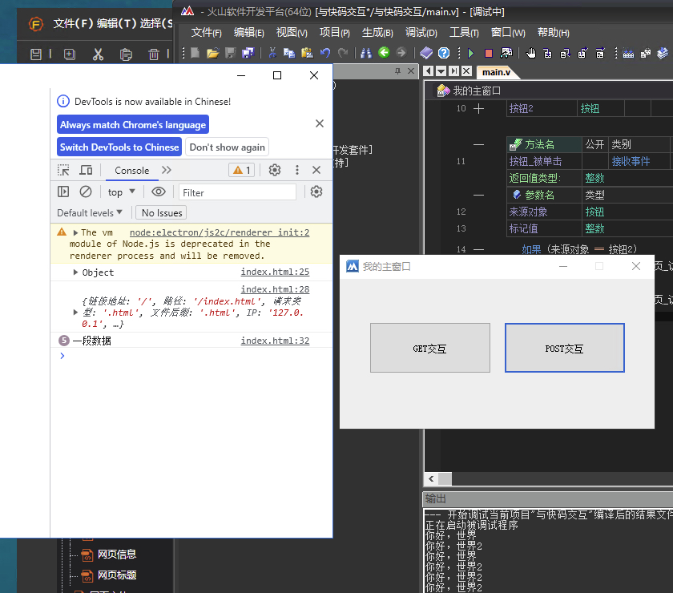Viewport: 673px width, 593px height.
Task: Click Switch DevTools to Chinese button
Action: (x=119, y=147)
